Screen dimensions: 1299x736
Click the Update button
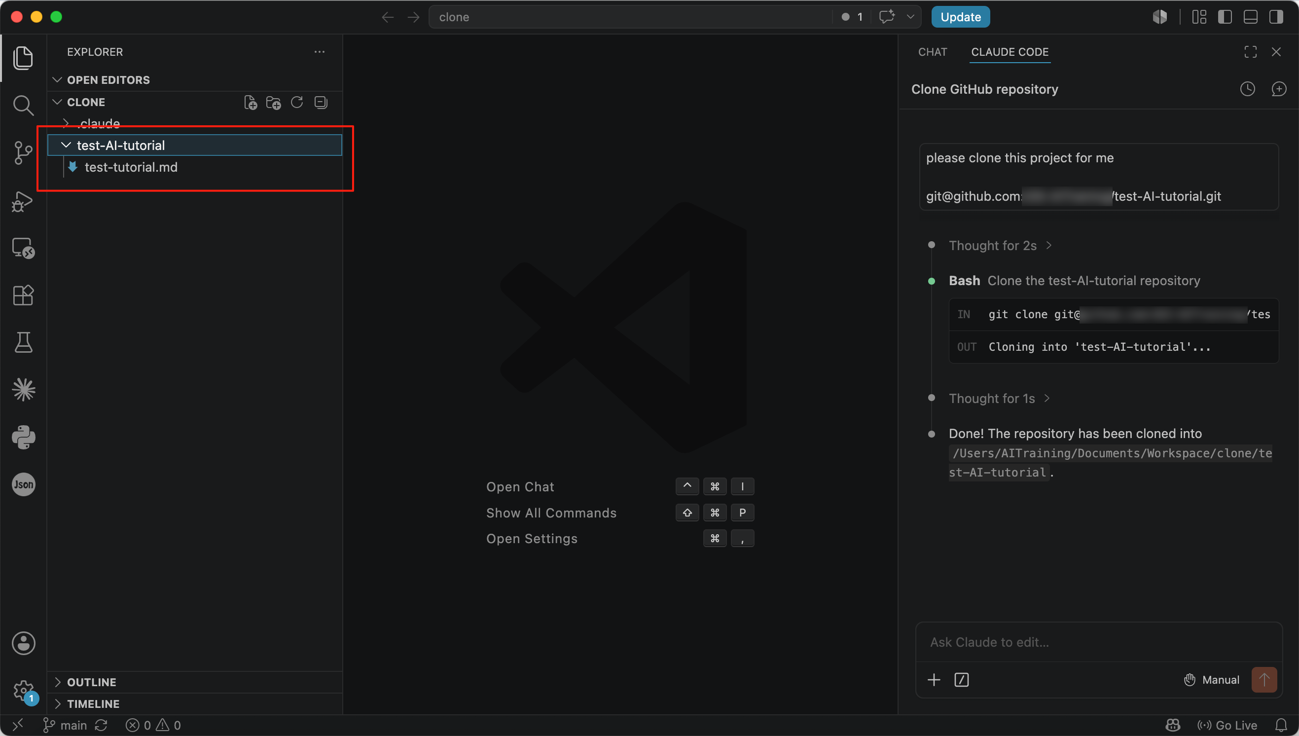[961, 17]
